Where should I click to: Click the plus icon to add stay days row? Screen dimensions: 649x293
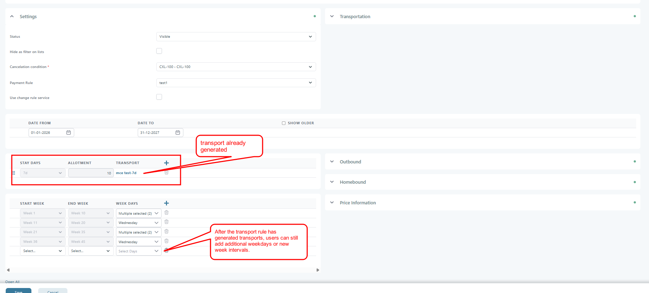pyautogui.click(x=166, y=163)
